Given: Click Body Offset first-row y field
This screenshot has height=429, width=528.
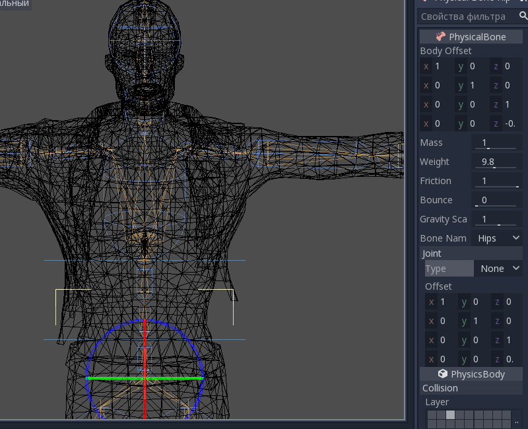Looking at the screenshot, I should [471, 67].
